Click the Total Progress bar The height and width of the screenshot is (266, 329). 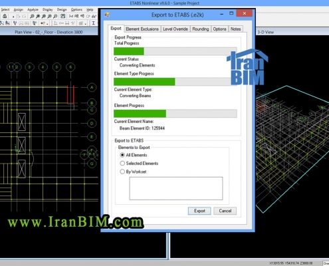(175, 51)
